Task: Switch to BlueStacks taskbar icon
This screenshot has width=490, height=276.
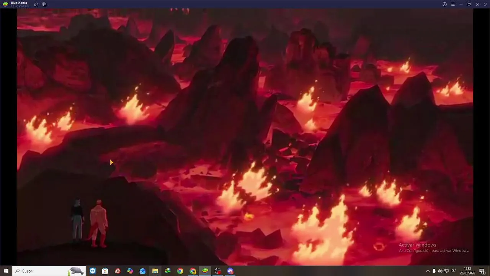Action: [205, 271]
